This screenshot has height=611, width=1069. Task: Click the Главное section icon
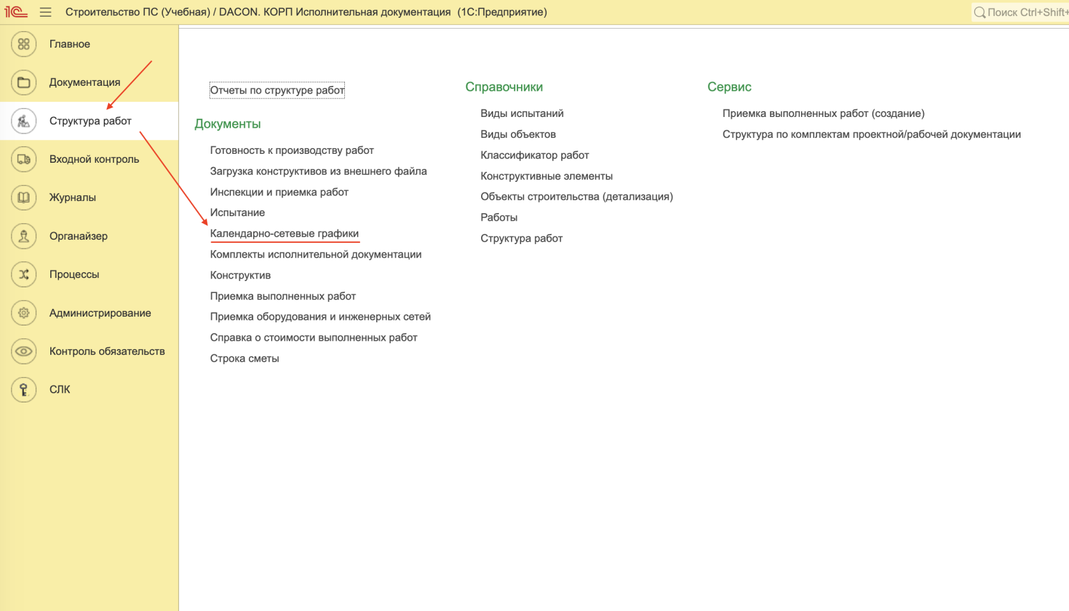[24, 44]
